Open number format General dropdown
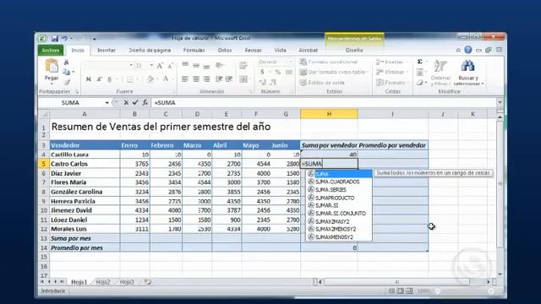Screen dimensions: 541x304 290,62
